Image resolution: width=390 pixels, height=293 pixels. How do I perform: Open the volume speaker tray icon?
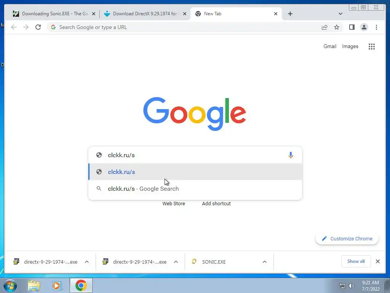(352, 286)
